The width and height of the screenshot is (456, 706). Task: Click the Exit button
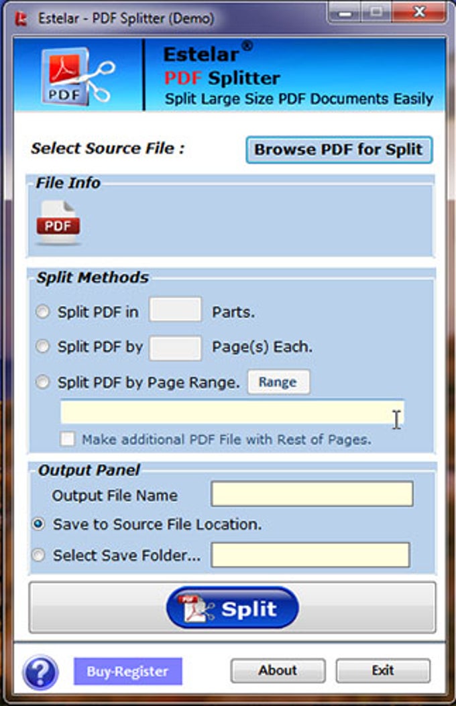tap(382, 670)
